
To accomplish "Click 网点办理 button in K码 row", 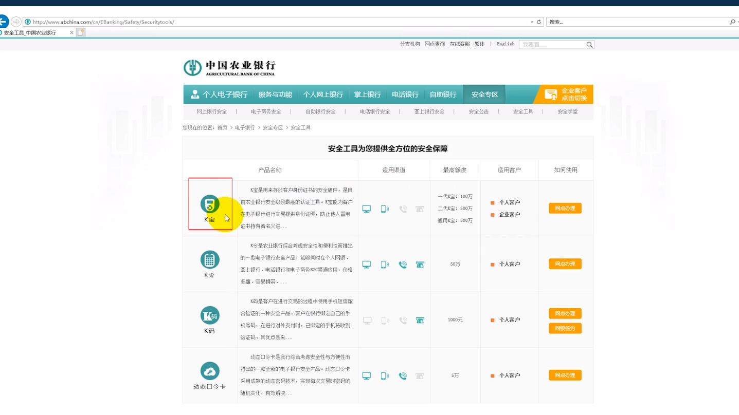I will 565,313.
